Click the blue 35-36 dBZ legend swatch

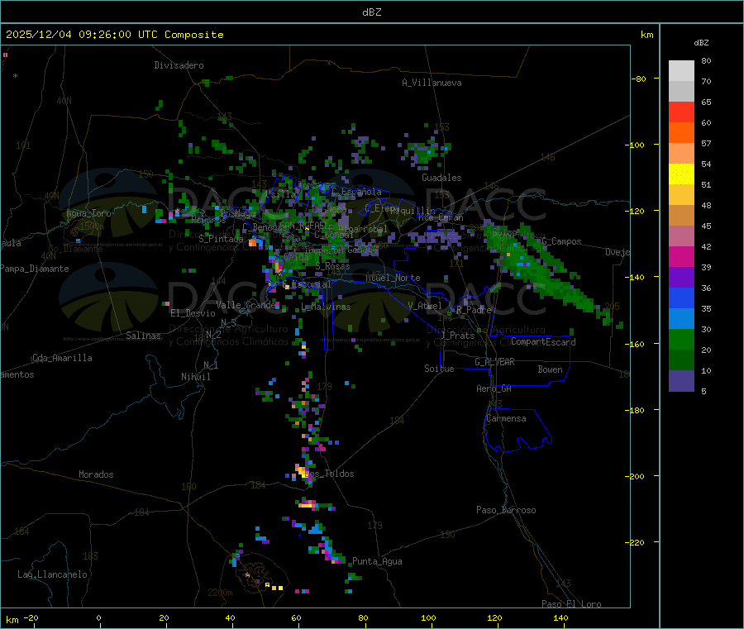point(681,298)
